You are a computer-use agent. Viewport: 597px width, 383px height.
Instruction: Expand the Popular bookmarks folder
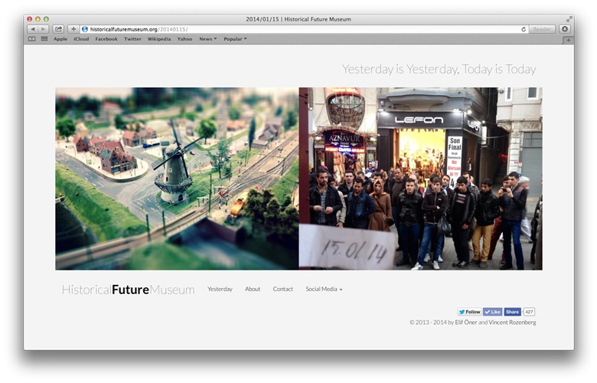235,38
